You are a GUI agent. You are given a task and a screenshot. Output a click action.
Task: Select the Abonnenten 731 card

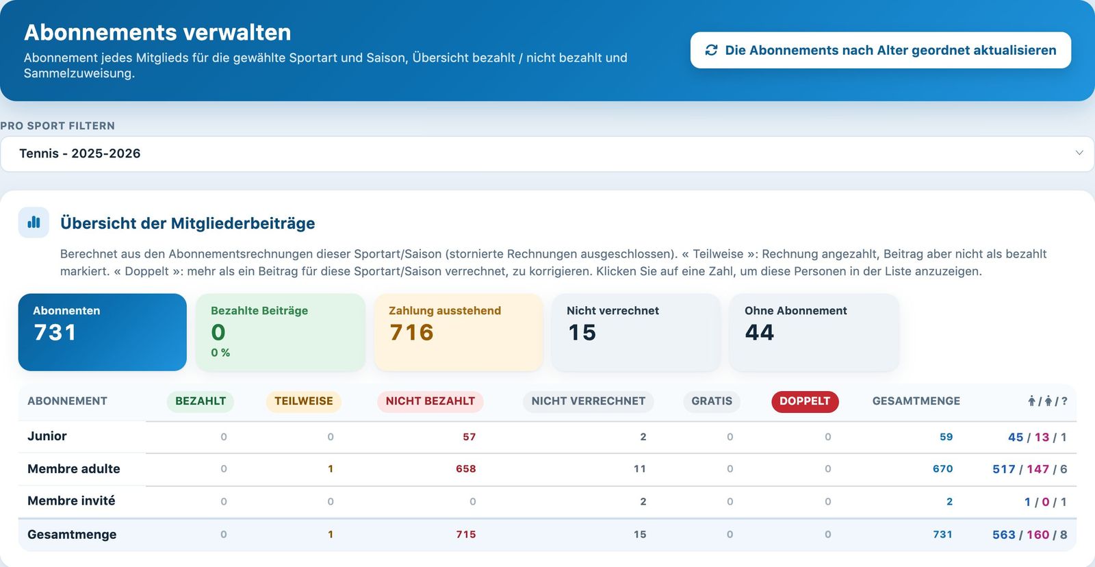tap(103, 332)
